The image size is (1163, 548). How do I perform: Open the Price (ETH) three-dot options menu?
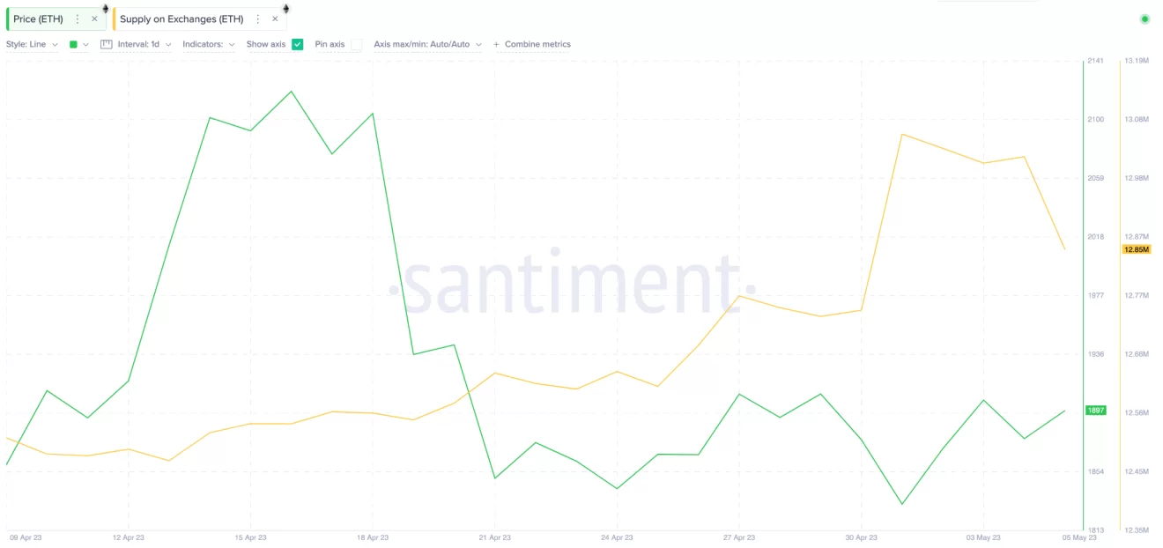coord(78,19)
